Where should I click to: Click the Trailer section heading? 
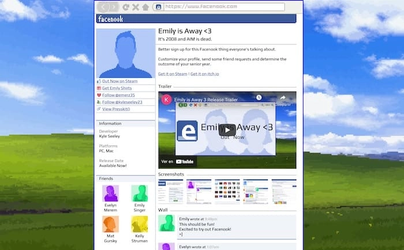(165, 86)
